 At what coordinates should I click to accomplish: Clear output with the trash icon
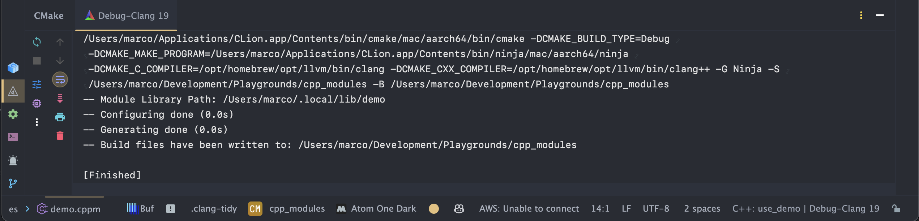[x=60, y=136]
